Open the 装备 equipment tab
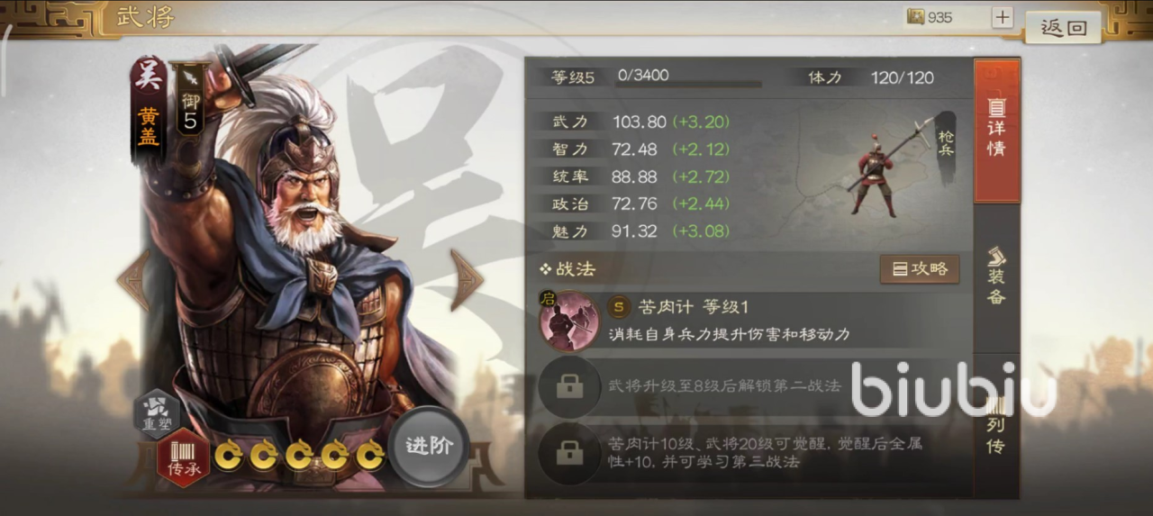 (x=996, y=276)
